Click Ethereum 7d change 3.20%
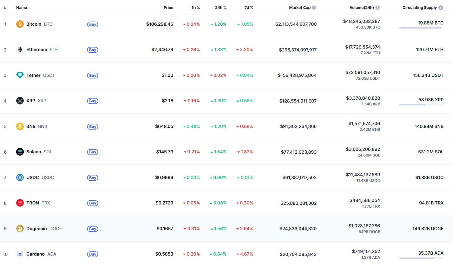Screen dimensions: 453x267 [x=245, y=50]
